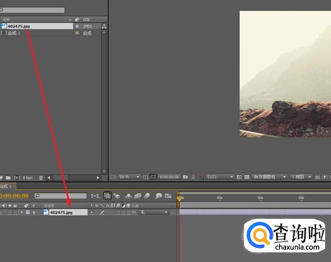Show channel via RGB color circles icon
The width and height of the screenshot is (331, 262).
click(x=201, y=177)
